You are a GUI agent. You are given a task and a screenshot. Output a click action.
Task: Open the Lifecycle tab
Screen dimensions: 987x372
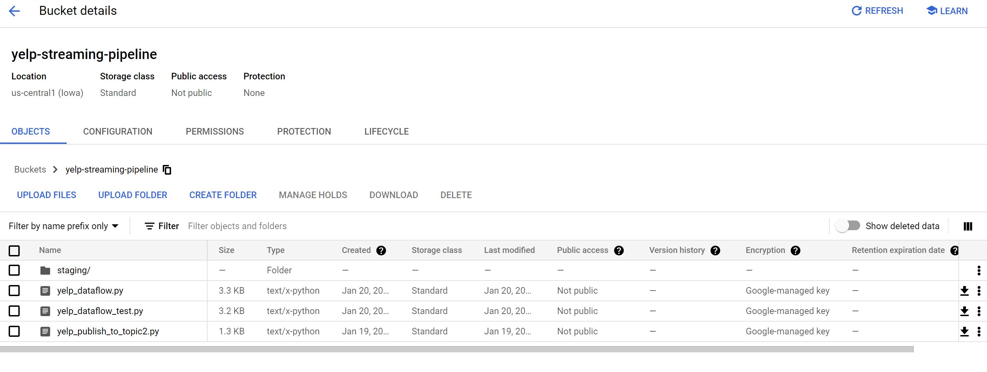point(387,132)
